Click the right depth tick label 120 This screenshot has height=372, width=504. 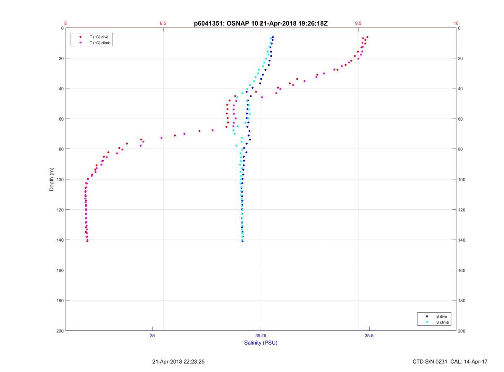click(462, 210)
